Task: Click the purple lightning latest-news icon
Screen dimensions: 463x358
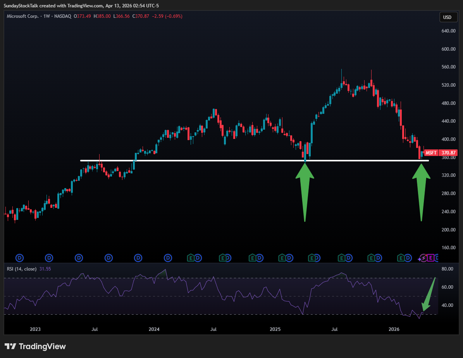Action: point(424,258)
